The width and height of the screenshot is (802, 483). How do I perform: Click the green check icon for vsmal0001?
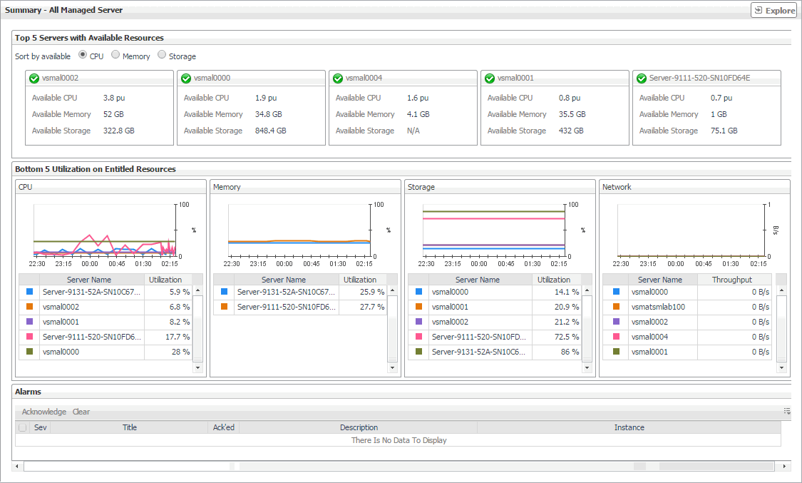(x=490, y=78)
